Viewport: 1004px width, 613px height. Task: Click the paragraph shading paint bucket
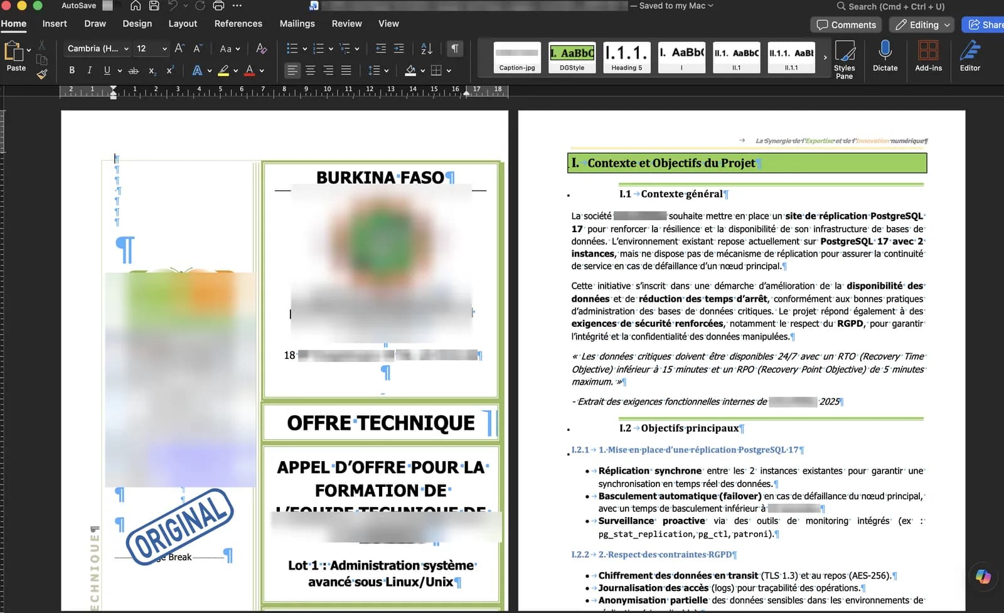410,70
